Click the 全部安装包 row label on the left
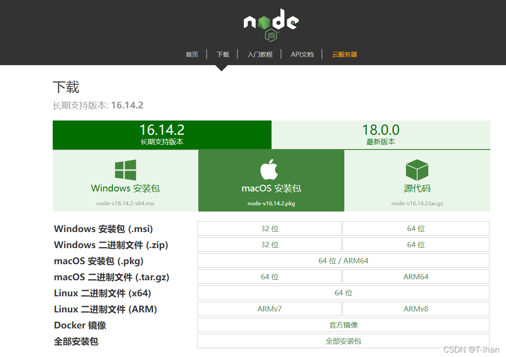Viewport: 506px width, 357px height. 76,341
